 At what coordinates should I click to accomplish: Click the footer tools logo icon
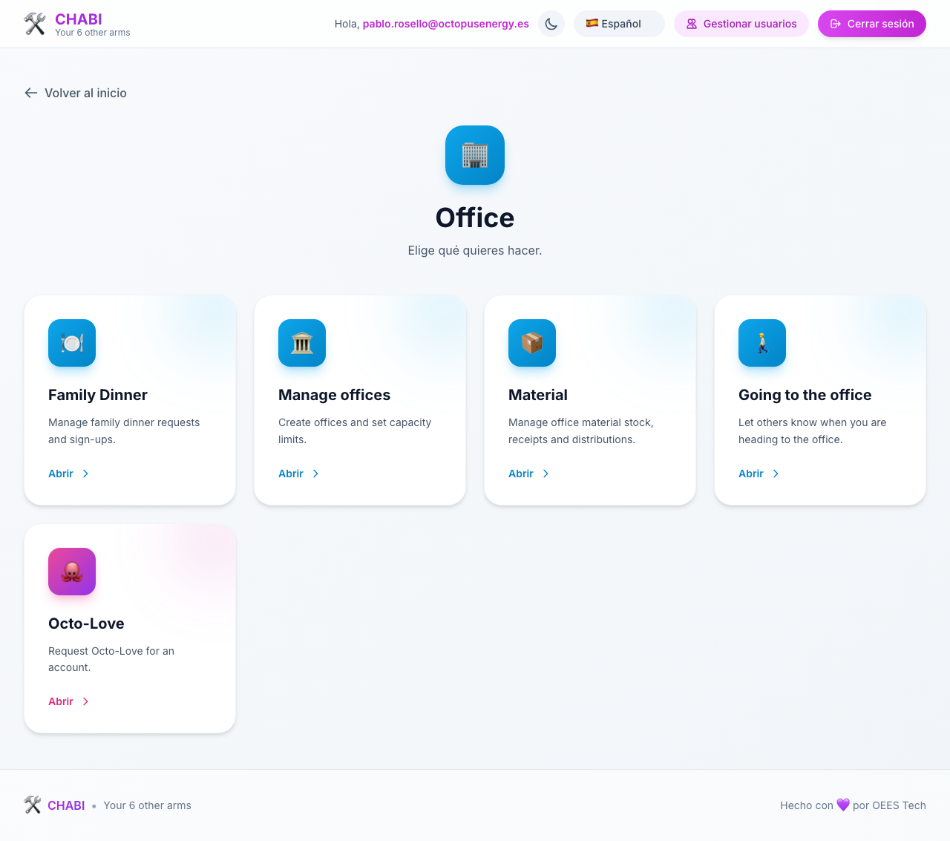click(x=33, y=805)
